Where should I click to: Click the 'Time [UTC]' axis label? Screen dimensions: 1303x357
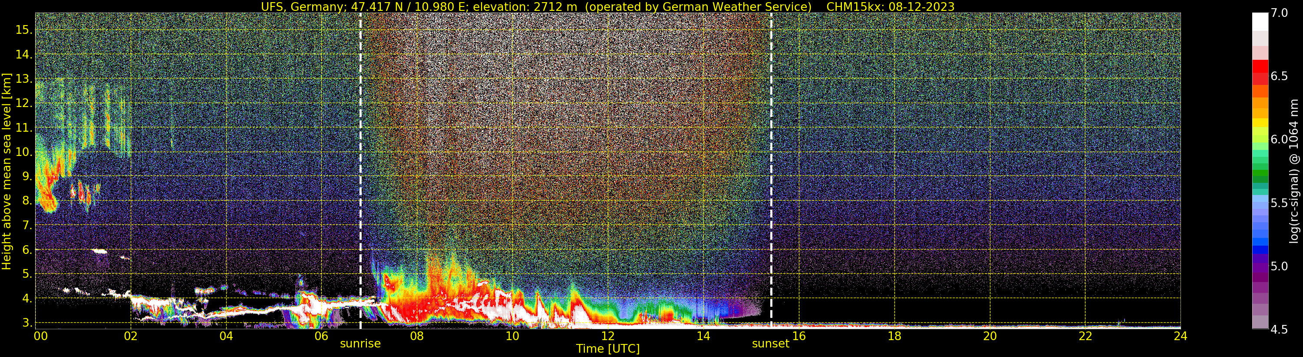(607, 349)
